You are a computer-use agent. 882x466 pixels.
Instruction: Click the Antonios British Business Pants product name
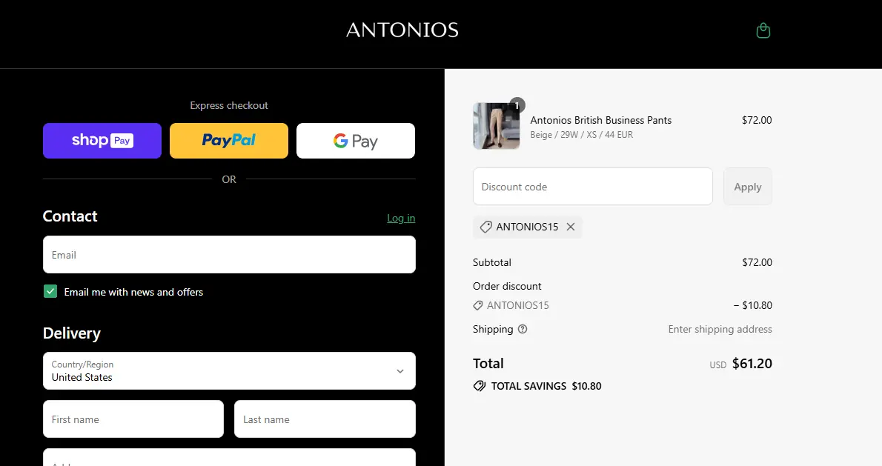click(x=601, y=120)
